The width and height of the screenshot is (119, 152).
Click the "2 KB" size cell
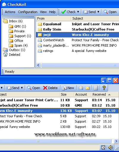63,121
